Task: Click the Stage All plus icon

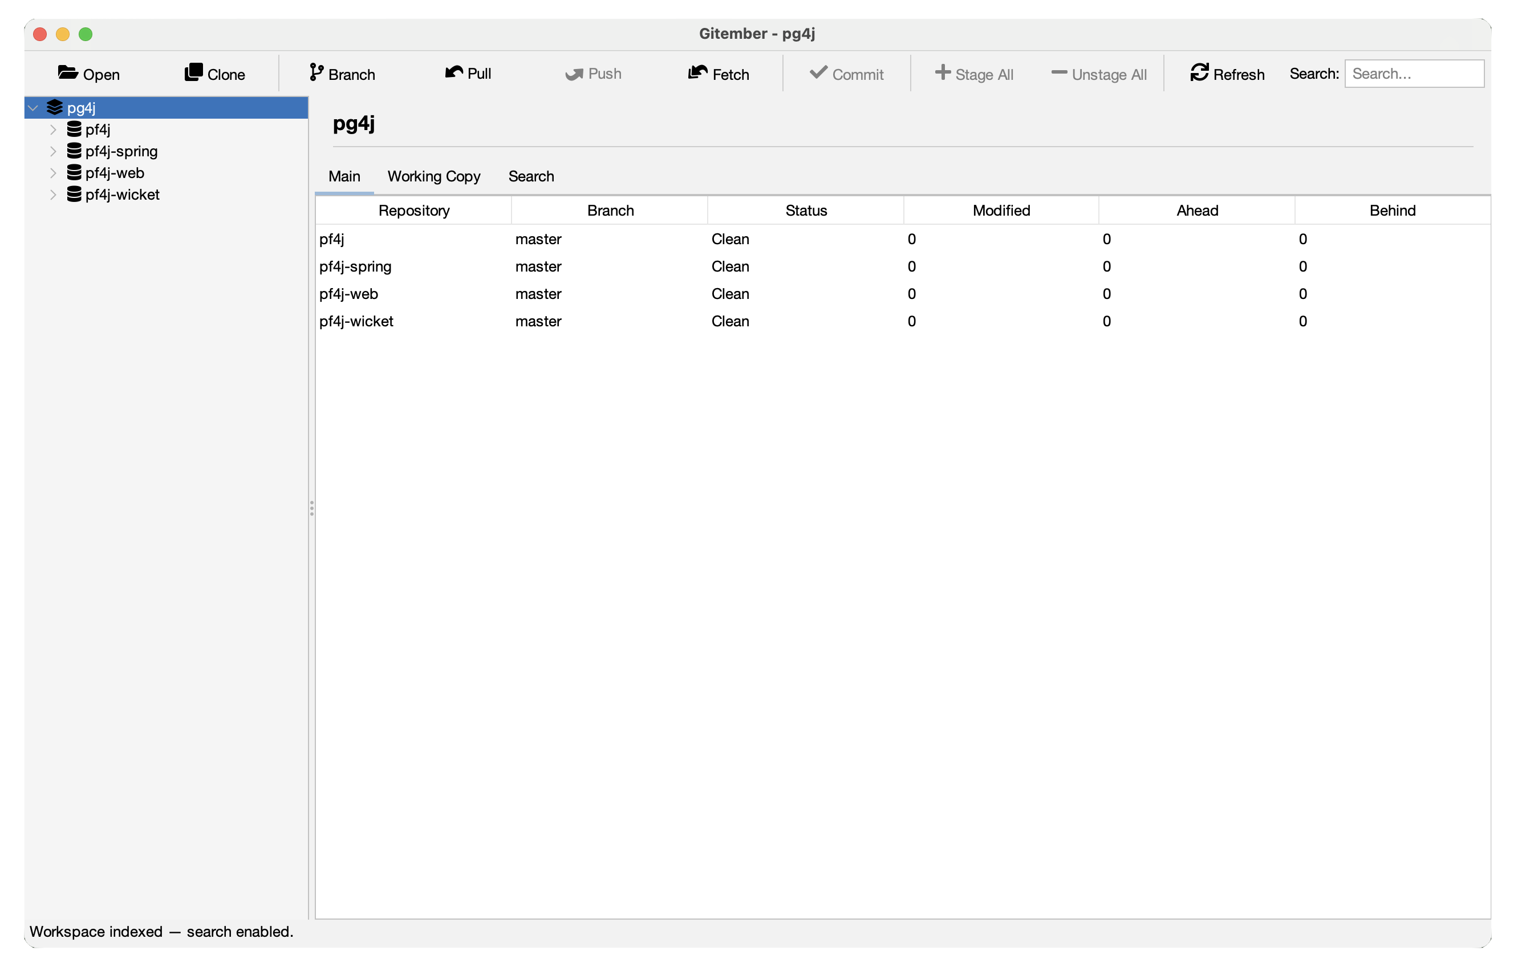Action: [942, 72]
